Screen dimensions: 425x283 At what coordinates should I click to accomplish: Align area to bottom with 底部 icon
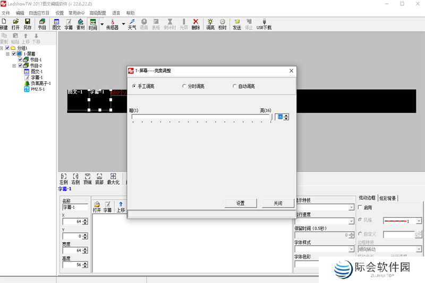(99, 179)
